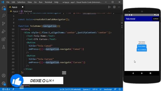Open the Run menu
Screen dimensions: 161x91
click(x=41, y=2)
